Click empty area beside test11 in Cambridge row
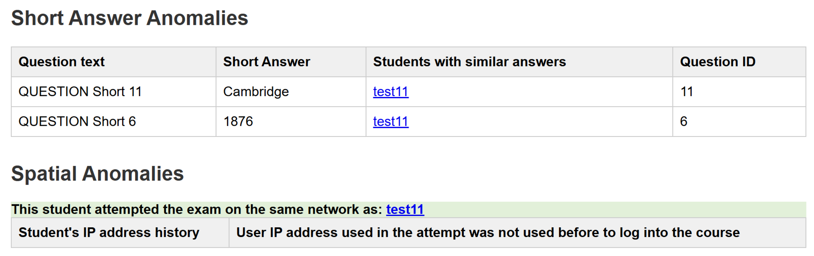Screen dimensions: 814x256 tap(537, 92)
